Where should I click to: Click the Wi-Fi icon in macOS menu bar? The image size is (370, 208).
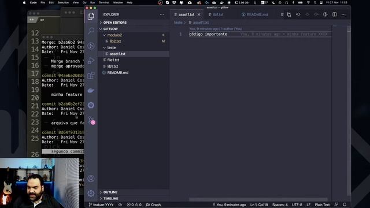[x=308, y=2]
